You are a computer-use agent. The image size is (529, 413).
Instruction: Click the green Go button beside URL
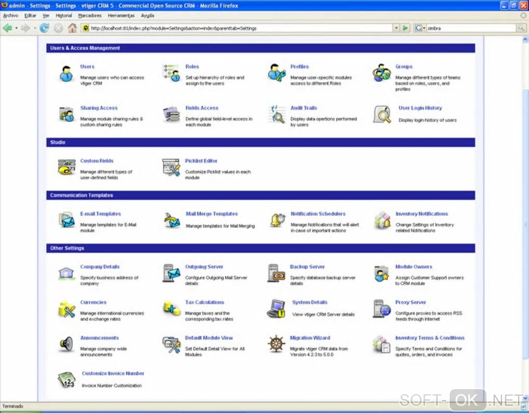406,28
